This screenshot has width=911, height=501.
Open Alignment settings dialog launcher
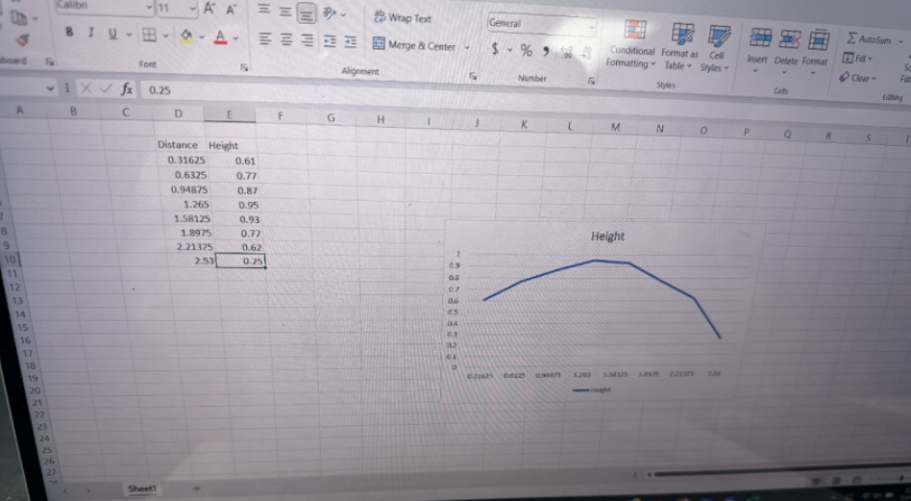click(x=473, y=76)
